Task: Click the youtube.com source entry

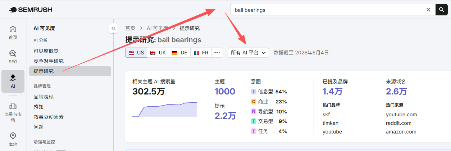Action: pyautogui.click(x=401, y=115)
